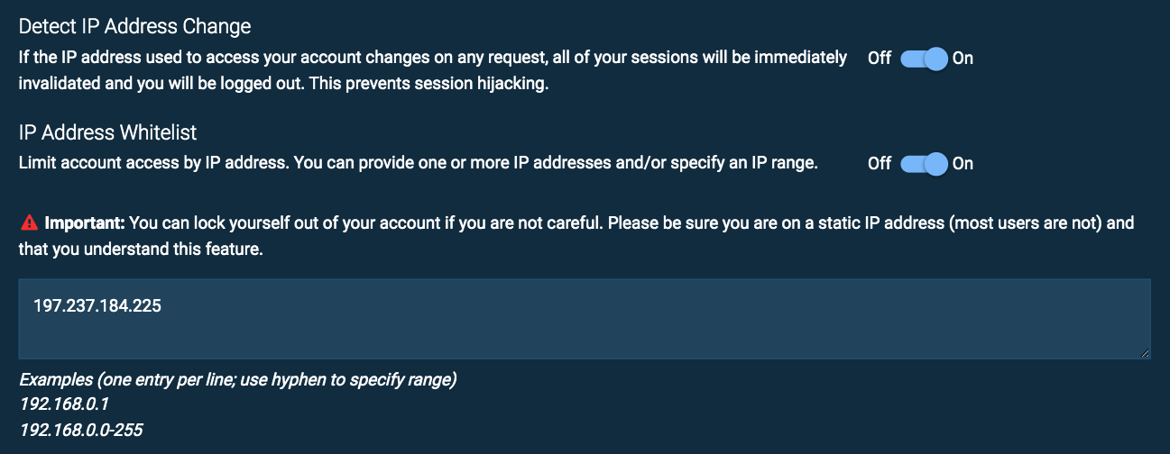Focus the IP whitelist text area
Image resolution: width=1170 pixels, height=454 pixels.
point(585,319)
